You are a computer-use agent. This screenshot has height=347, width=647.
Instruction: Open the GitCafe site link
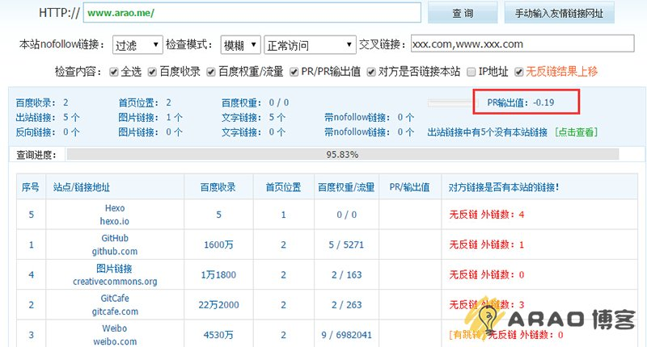pos(115,298)
